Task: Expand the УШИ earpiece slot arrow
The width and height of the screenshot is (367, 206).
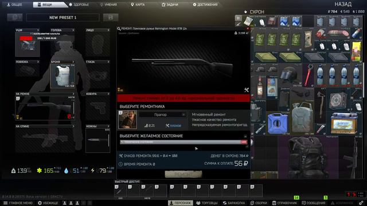Action: [x=38, y=30]
